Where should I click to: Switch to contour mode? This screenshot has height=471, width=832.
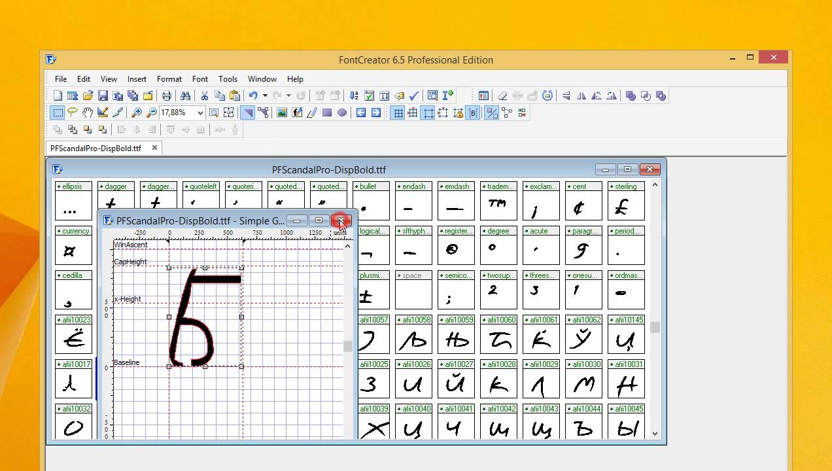pos(248,113)
